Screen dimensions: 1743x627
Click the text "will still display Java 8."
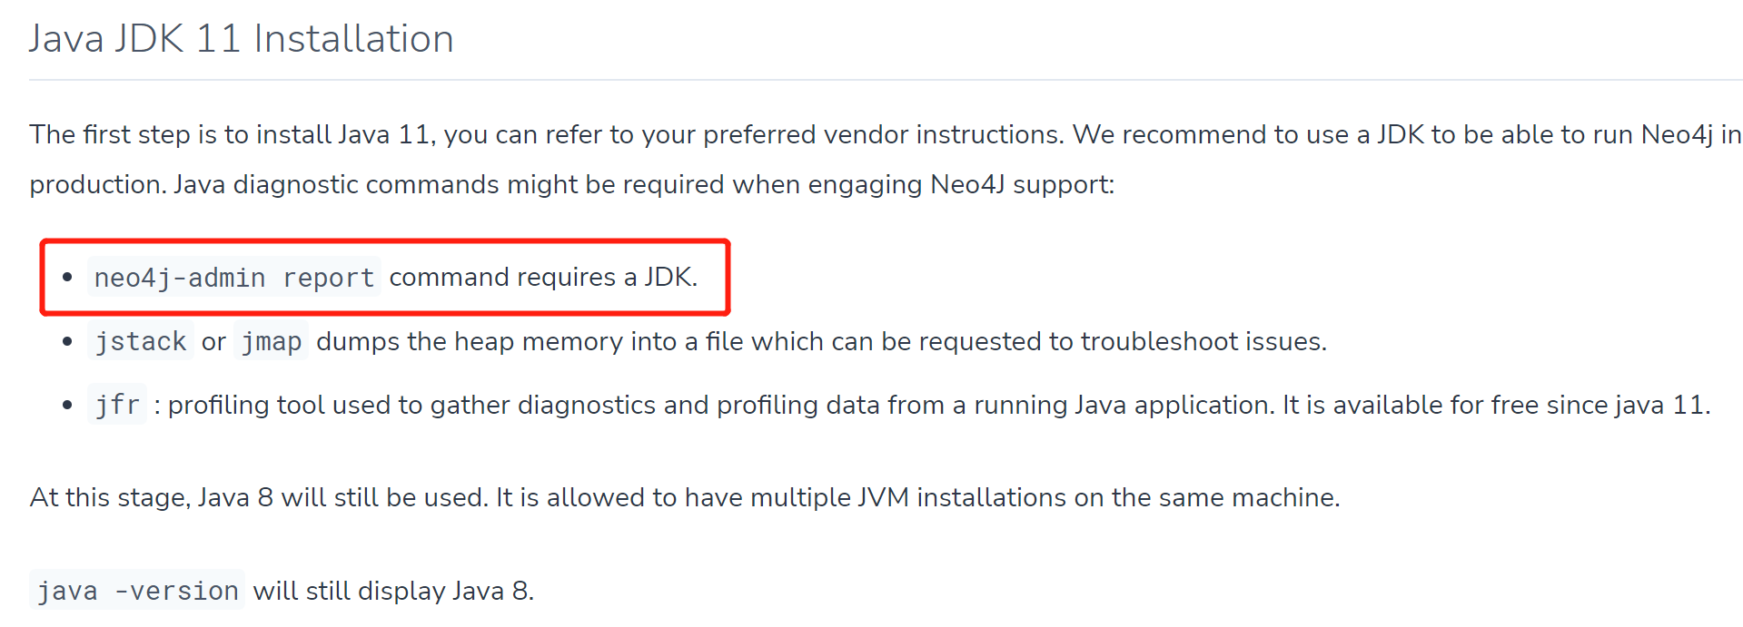[x=393, y=591]
